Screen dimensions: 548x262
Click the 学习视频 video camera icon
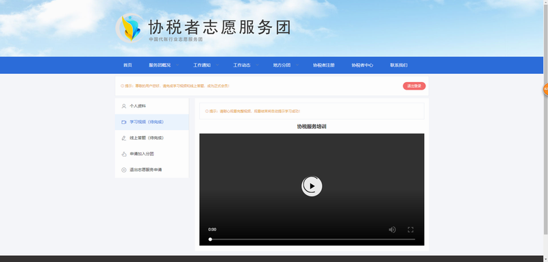tap(124, 122)
